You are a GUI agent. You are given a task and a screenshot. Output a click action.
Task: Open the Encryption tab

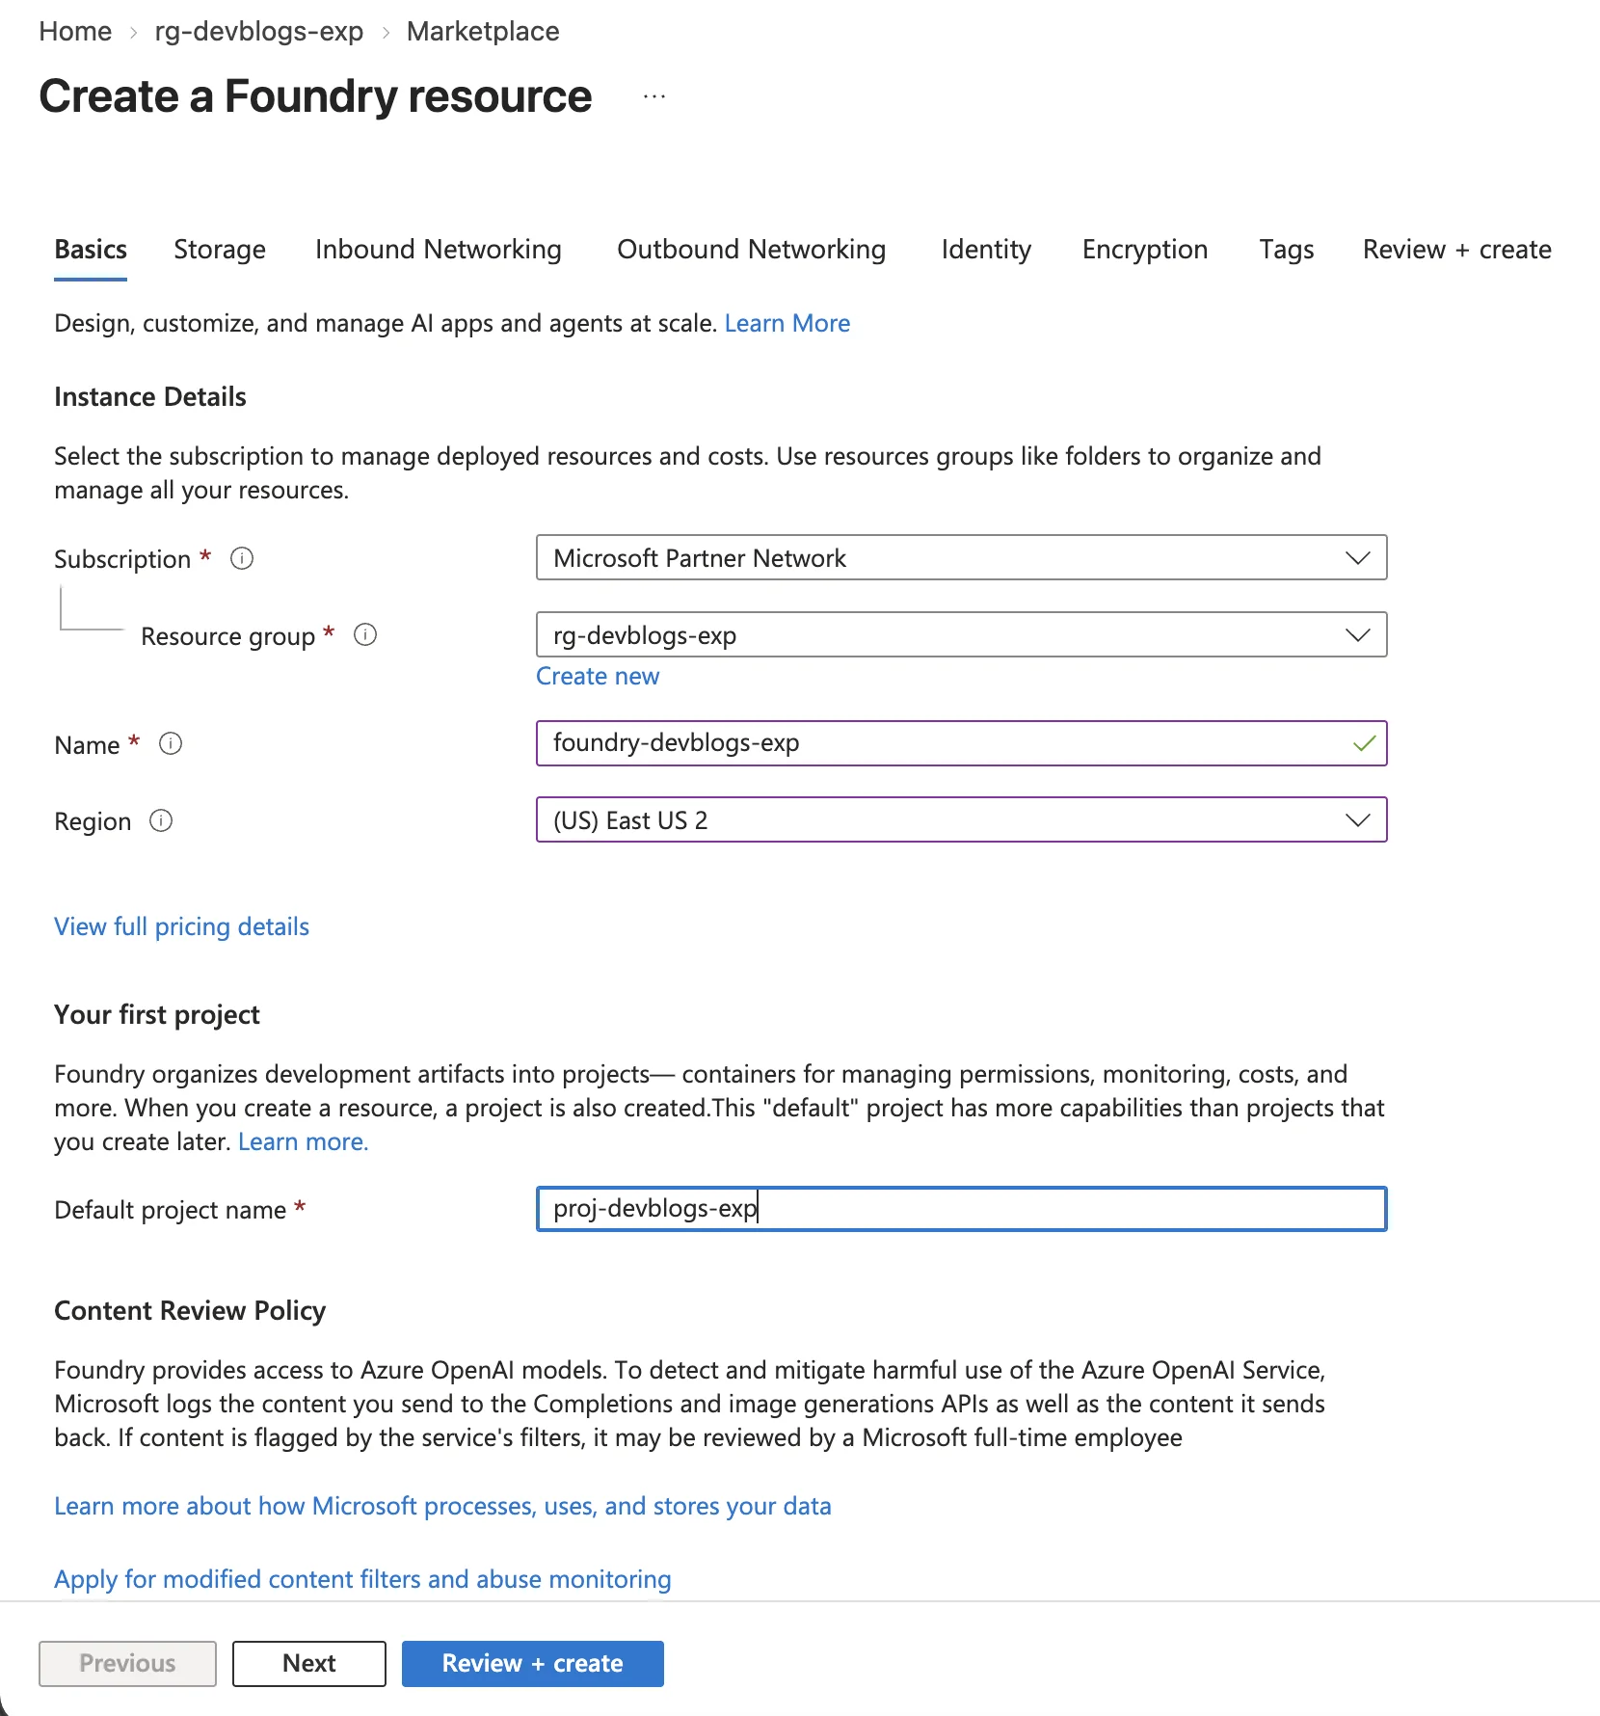pyautogui.click(x=1145, y=250)
